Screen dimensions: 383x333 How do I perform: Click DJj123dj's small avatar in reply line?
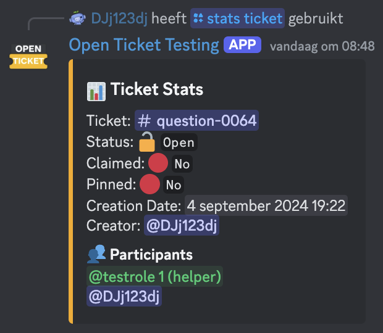tap(77, 18)
